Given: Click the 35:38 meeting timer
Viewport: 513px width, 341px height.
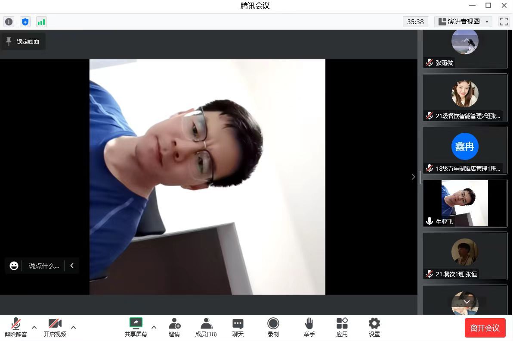Looking at the screenshot, I should 415,22.
